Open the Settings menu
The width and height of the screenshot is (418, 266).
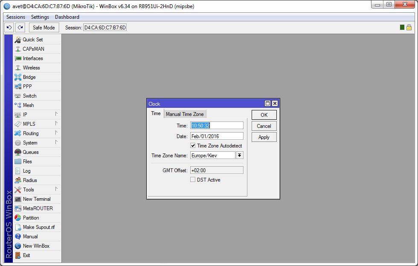(x=40, y=17)
